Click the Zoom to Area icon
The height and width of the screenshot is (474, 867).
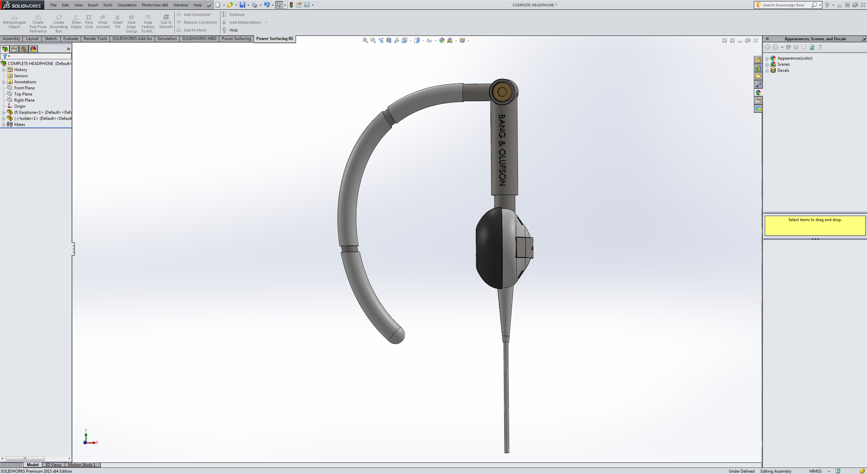(x=373, y=40)
